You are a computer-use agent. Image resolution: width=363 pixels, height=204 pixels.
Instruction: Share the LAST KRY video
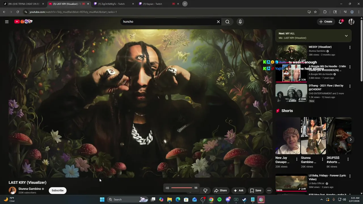220,190
